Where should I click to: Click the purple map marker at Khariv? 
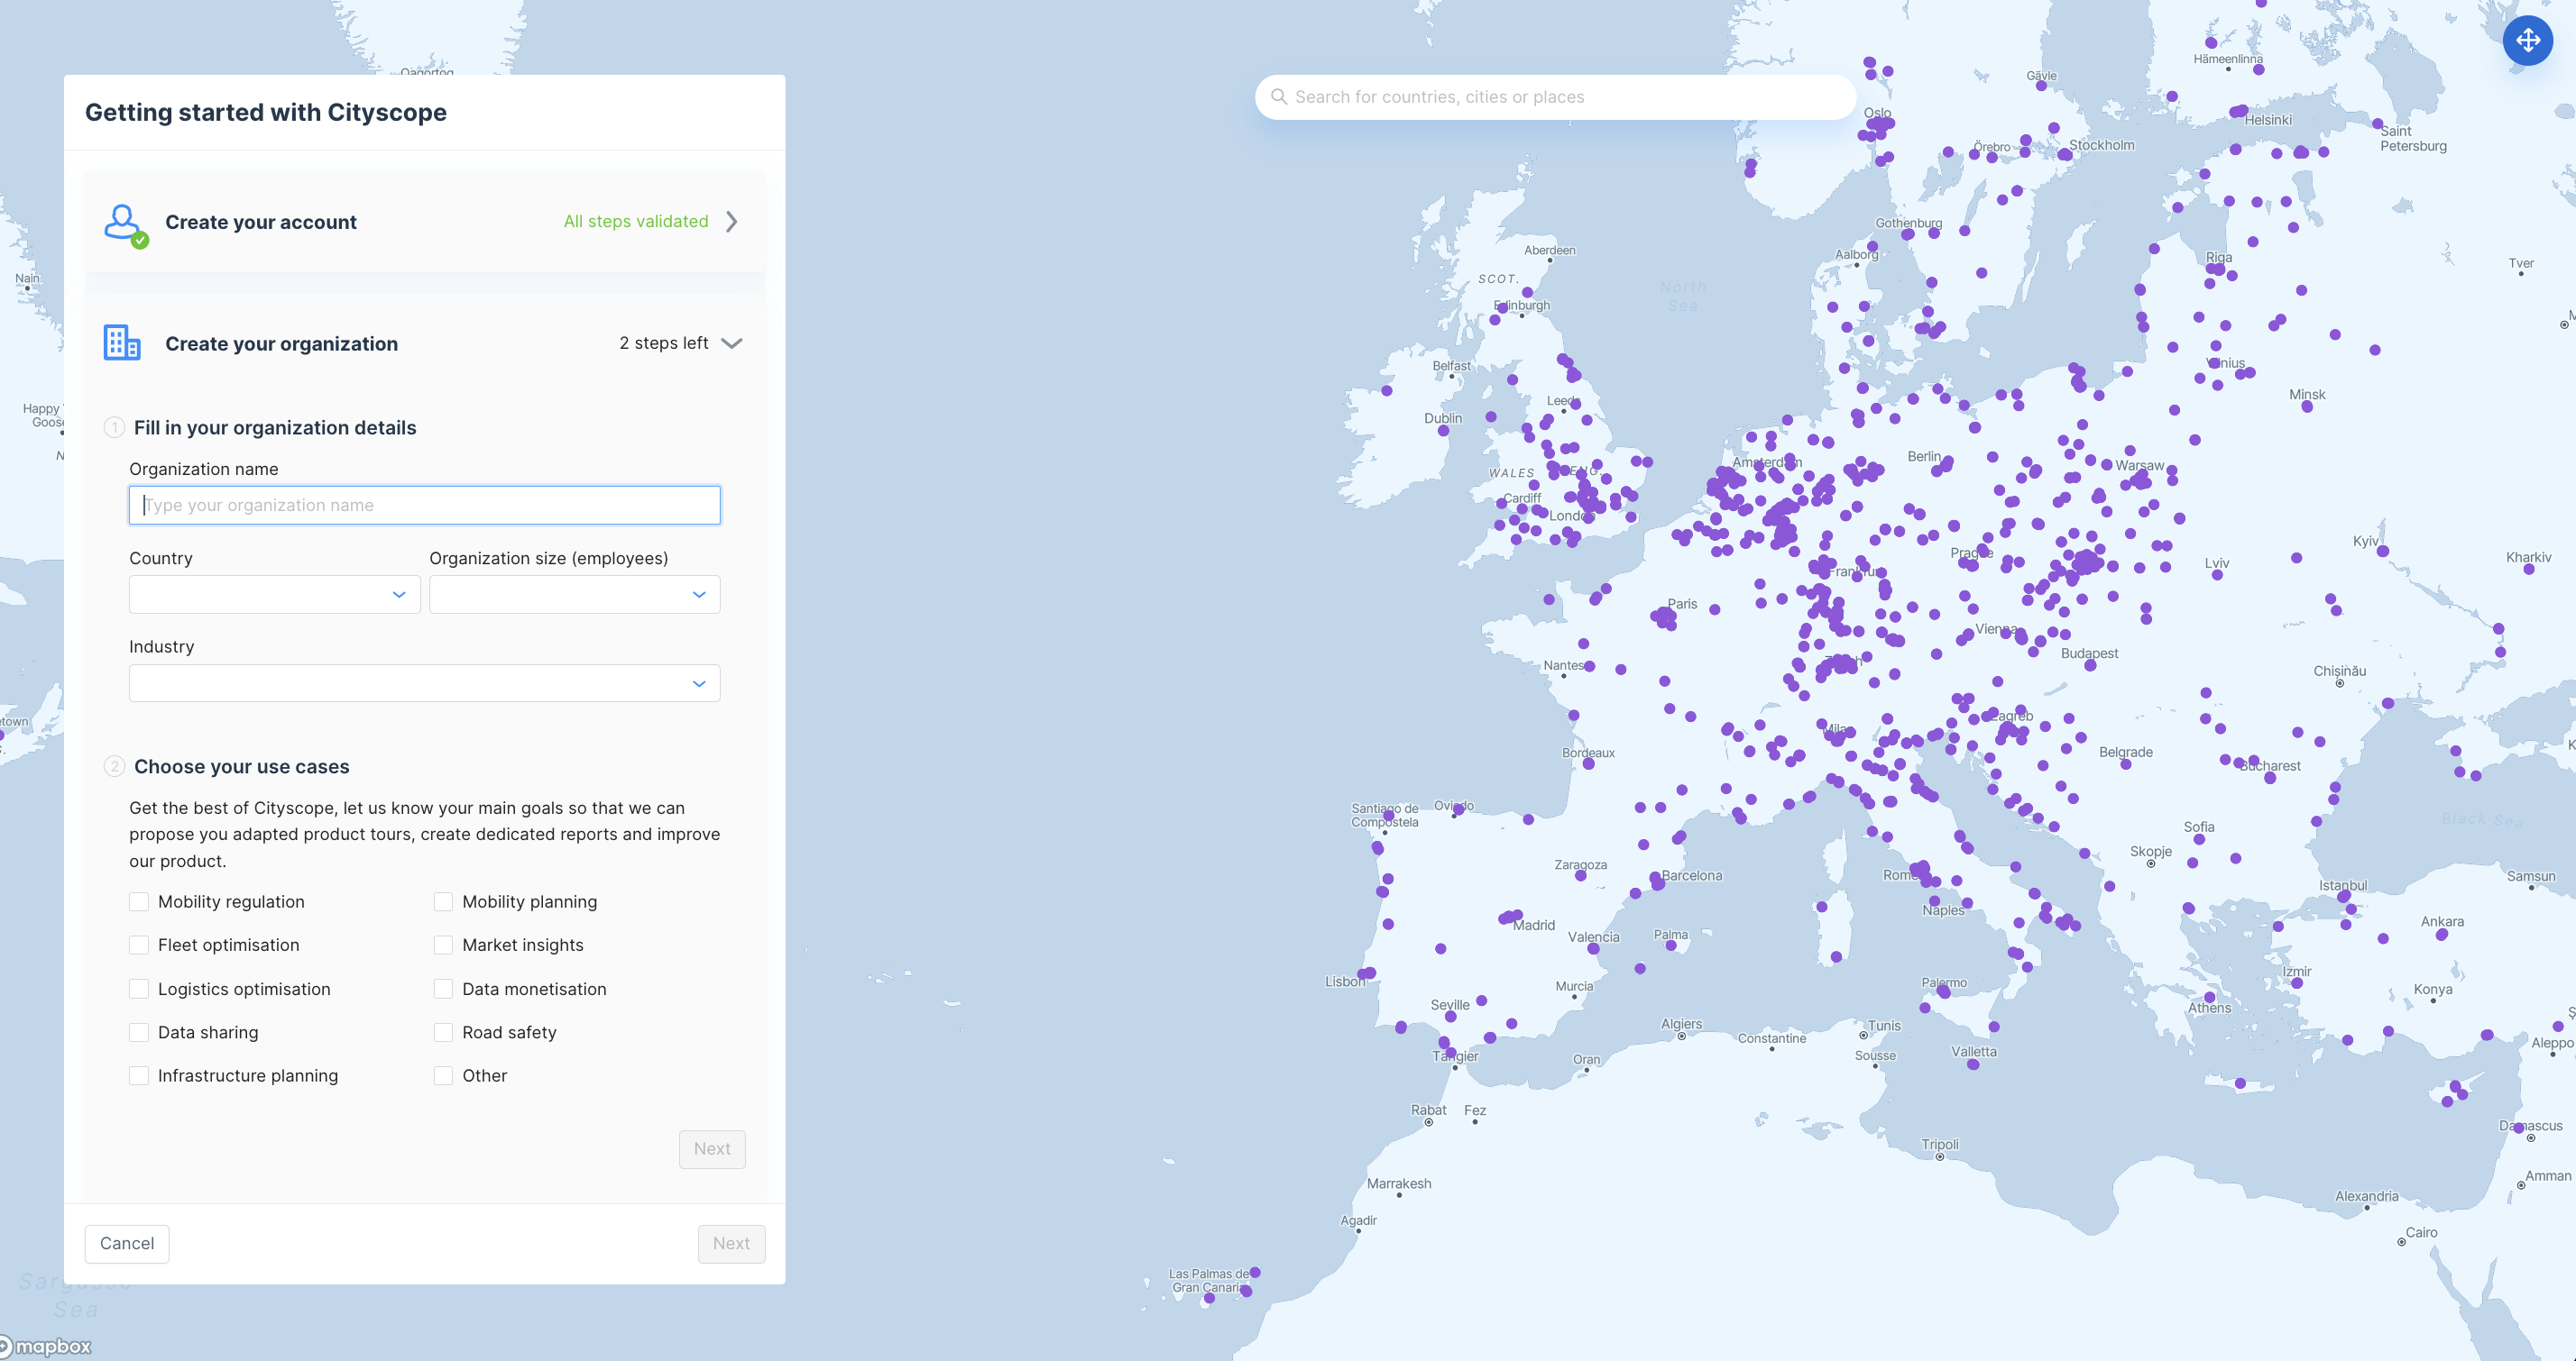coord(2529,570)
